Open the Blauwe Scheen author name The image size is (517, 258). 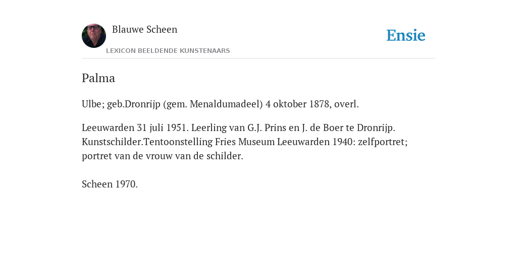(145, 29)
